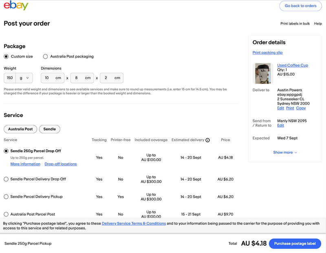
Task: Click the AU $4.18 service row price
Action: coord(225,158)
